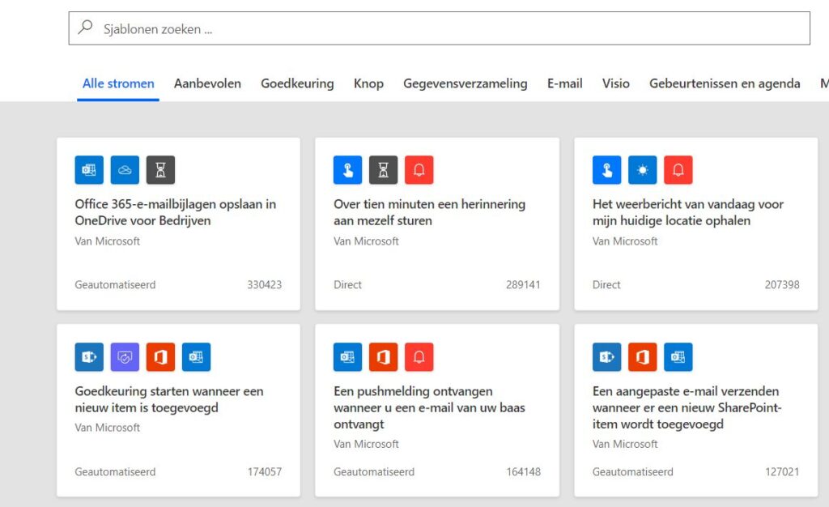Switch to the Aanbevolen tab
Viewport: 829px width, 507px height.
tap(207, 83)
